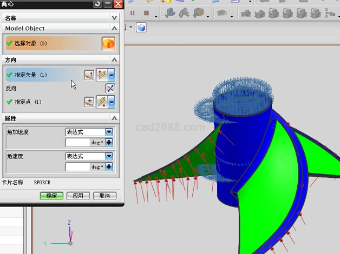The image size is (340, 254).
Task: Collapse the Model Object section
Action: tap(114, 28)
